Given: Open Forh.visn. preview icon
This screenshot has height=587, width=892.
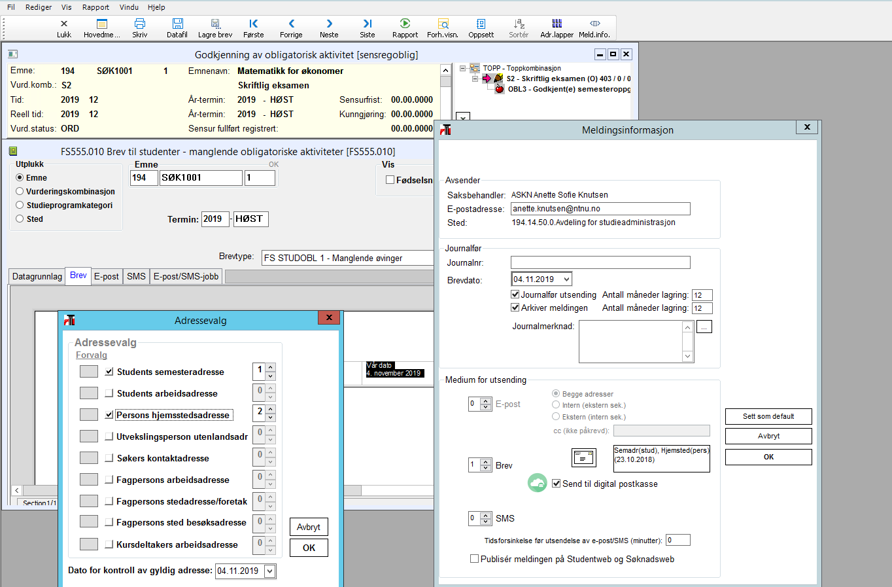Looking at the screenshot, I should point(443,24).
